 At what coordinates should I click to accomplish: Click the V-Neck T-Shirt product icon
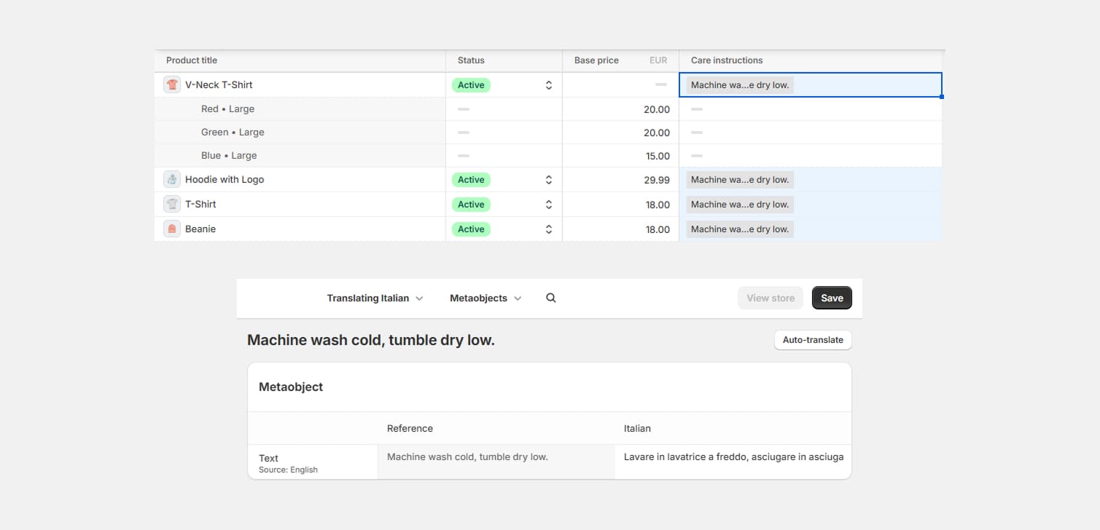(171, 84)
